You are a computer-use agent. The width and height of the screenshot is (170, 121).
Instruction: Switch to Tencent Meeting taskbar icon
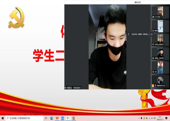click(63, 118)
